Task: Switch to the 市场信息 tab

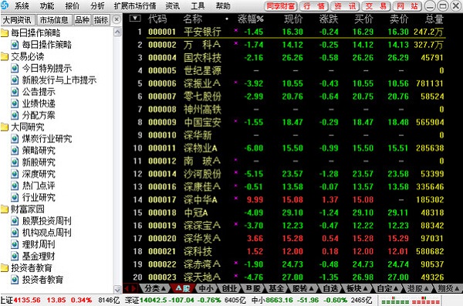Action: tap(54, 20)
